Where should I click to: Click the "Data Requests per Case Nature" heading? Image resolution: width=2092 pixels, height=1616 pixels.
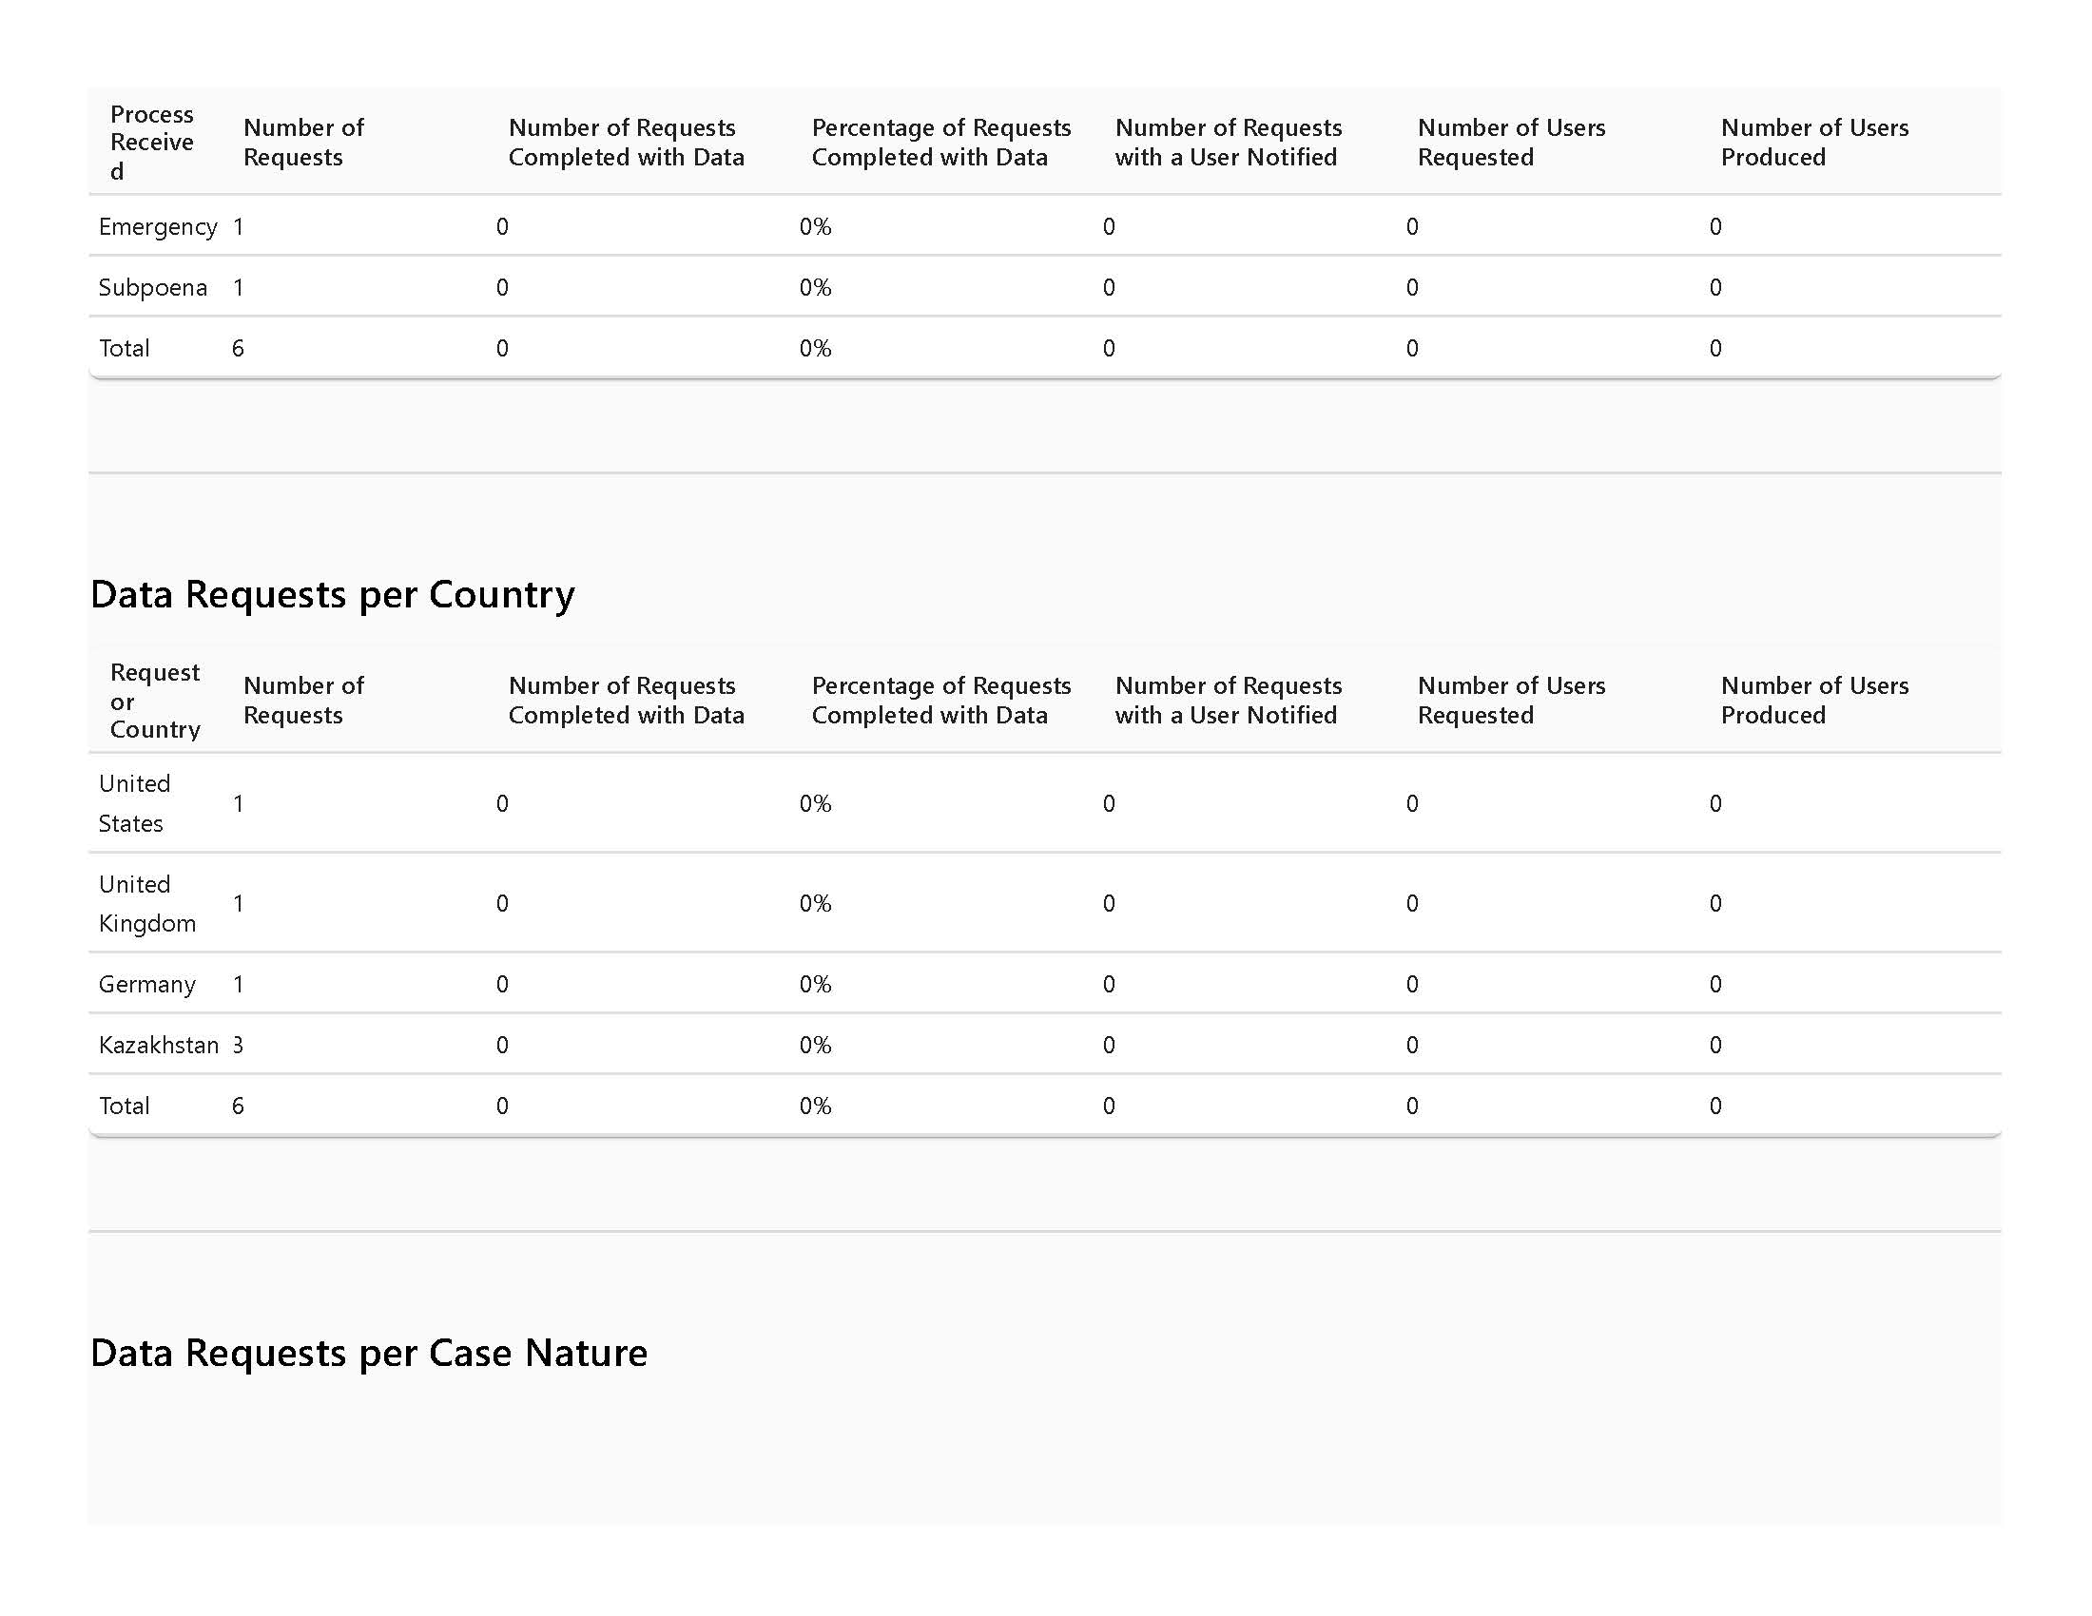pos(369,1353)
